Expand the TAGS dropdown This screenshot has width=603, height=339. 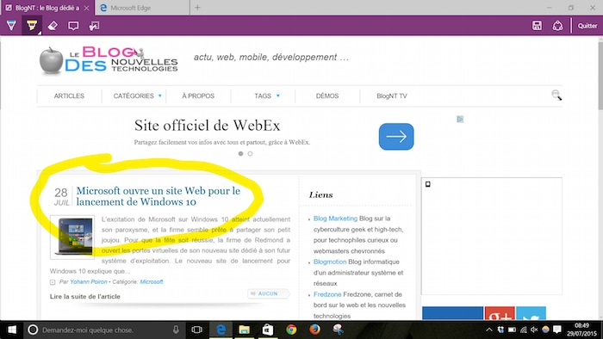(266, 96)
